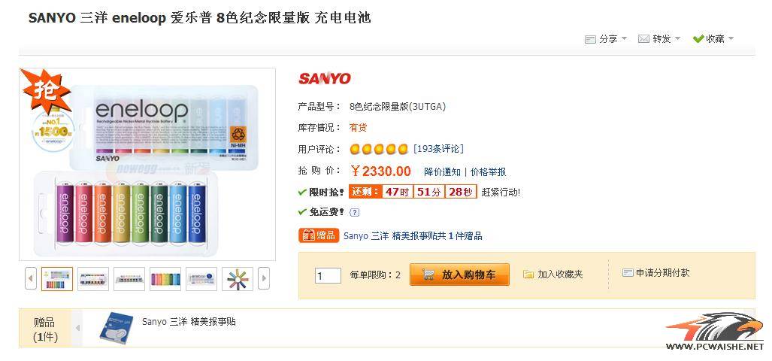Select the colorful star-shaped batteries thumbnail

(238, 279)
